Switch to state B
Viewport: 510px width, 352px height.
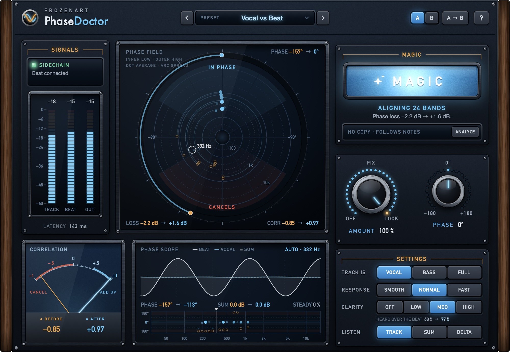431,18
